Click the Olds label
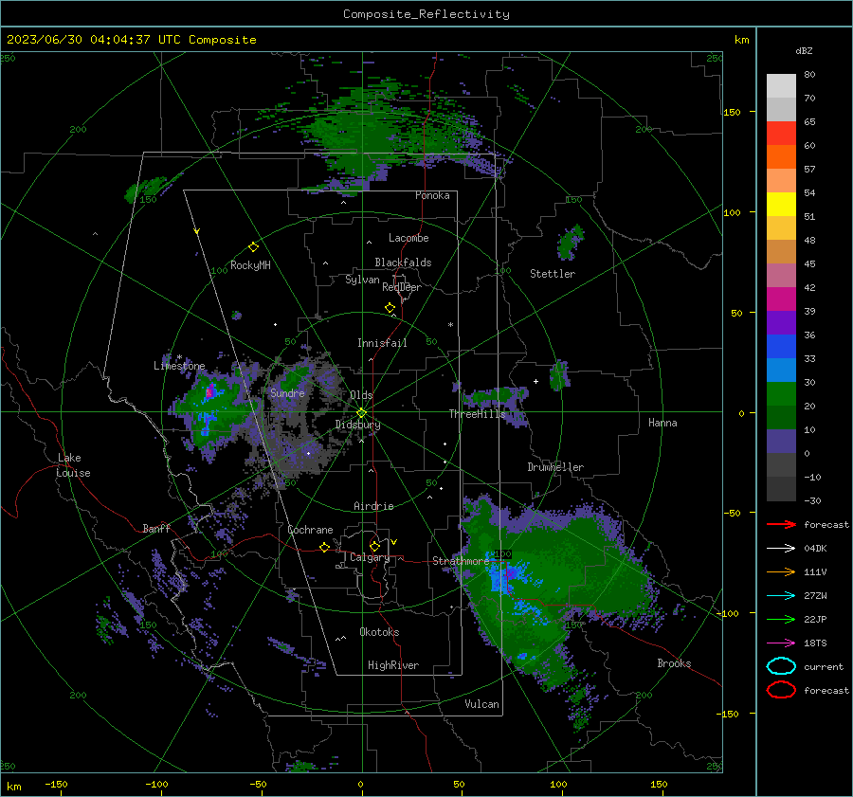Viewport: 853px width, 797px height. tap(361, 395)
